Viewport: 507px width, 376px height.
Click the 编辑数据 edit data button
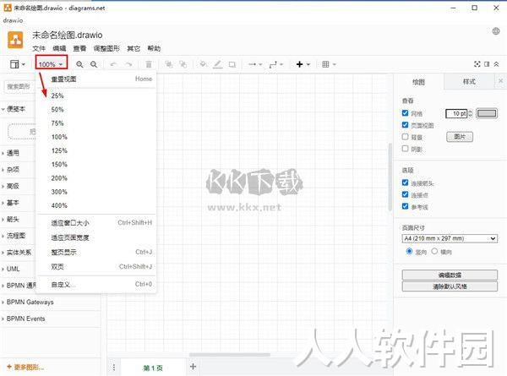click(x=450, y=275)
